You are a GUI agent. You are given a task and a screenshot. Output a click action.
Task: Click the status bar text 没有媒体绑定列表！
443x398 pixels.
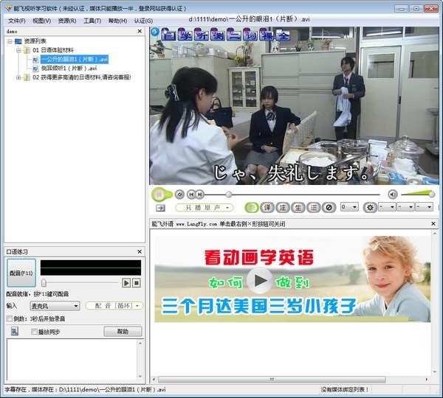click(x=345, y=390)
